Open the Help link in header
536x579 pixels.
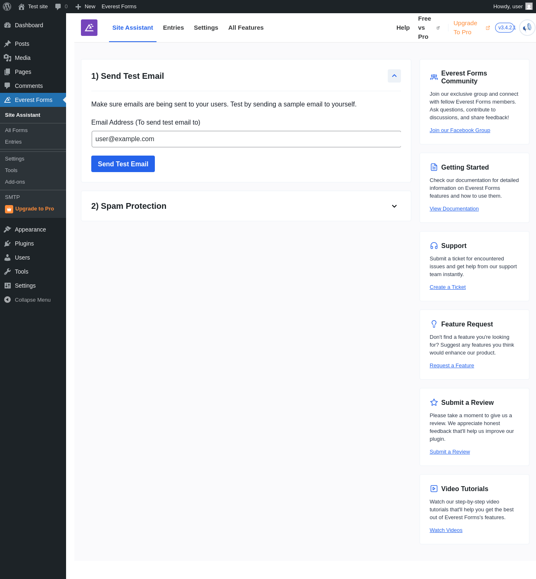403,28
